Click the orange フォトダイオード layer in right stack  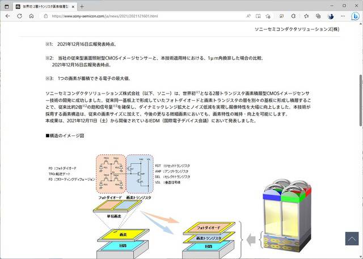click(209, 228)
